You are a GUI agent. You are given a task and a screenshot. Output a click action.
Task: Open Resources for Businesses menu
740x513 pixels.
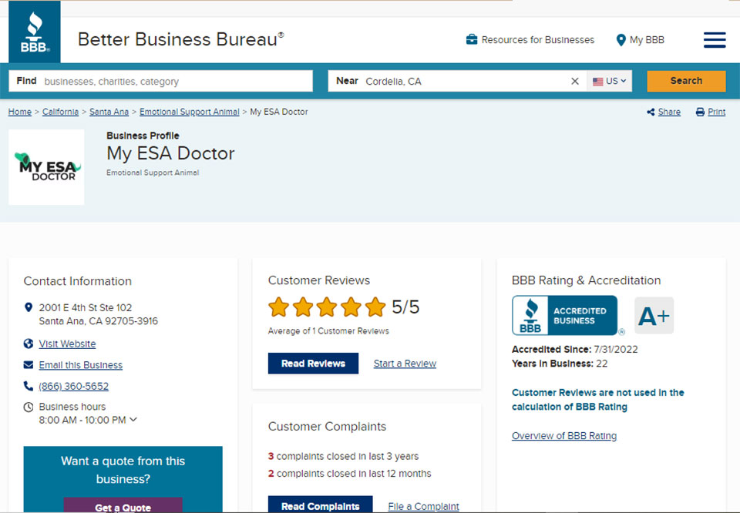coord(530,40)
